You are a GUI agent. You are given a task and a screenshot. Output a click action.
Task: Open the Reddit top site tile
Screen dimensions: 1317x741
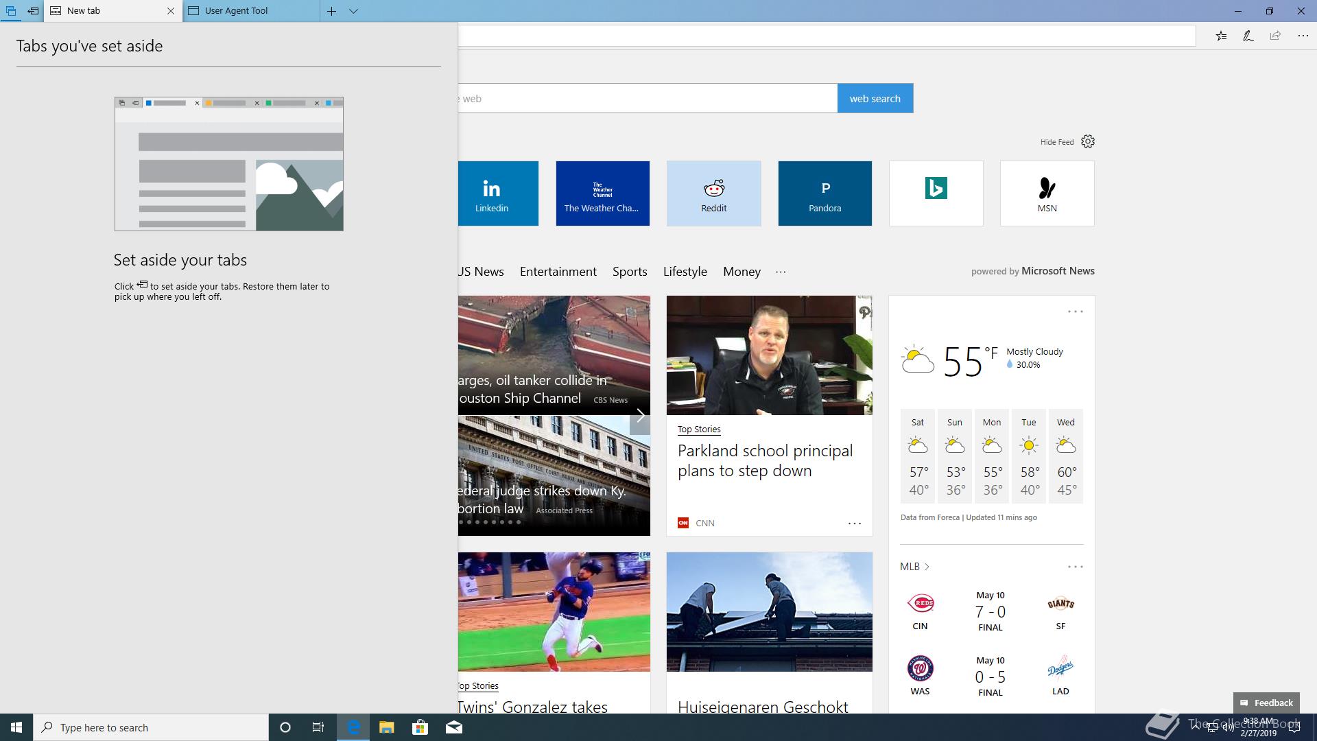[x=713, y=193]
